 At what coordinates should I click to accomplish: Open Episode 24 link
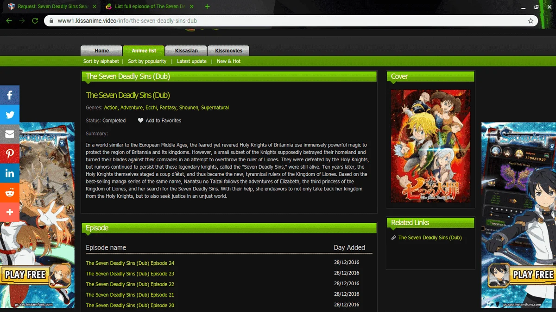pos(130,263)
